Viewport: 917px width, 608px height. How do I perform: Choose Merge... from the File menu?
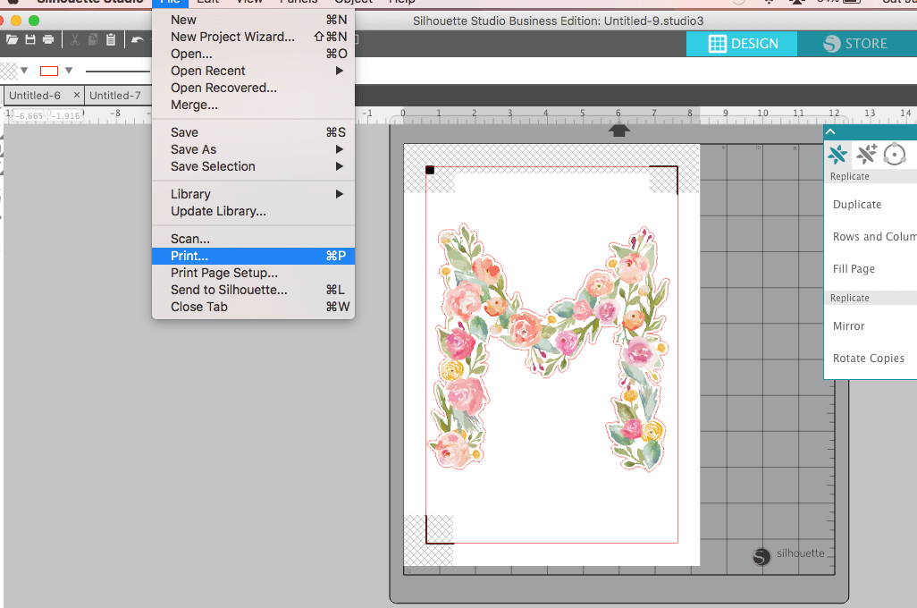tap(253, 105)
